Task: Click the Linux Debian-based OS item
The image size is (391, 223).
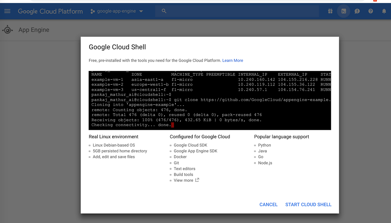Action: point(114,145)
